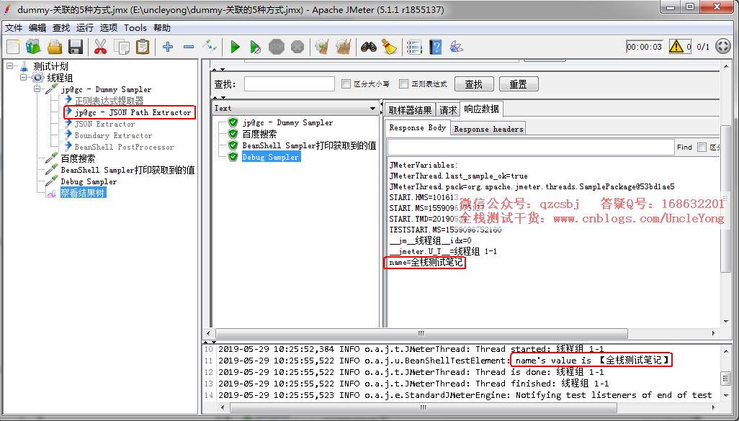Click the 查找 search button
The image size is (739, 421).
tap(474, 84)
